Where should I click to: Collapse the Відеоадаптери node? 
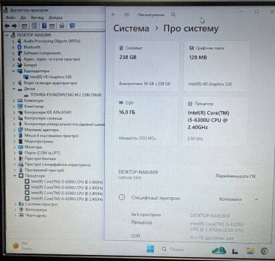(13, 71)
